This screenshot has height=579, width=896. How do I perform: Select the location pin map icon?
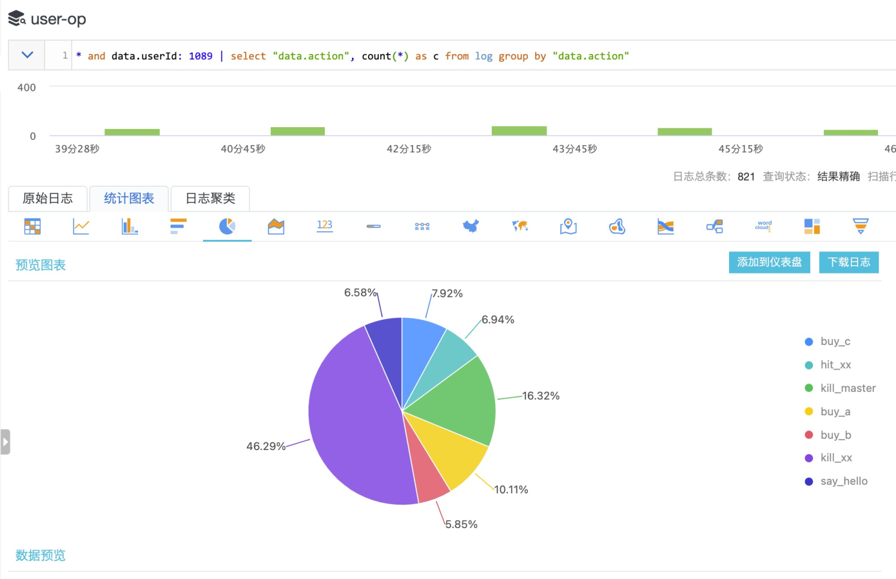[568, 226]
